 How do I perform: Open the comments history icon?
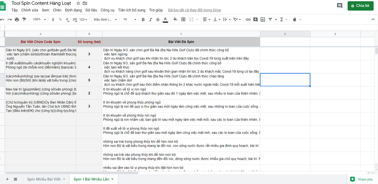[340, 6]
